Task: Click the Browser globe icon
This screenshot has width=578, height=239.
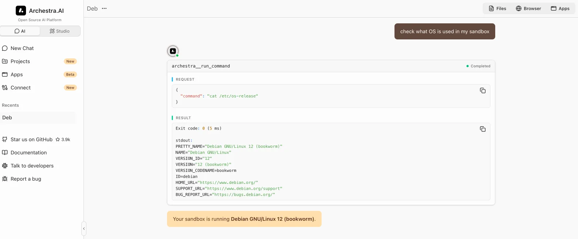Action: 519,8
